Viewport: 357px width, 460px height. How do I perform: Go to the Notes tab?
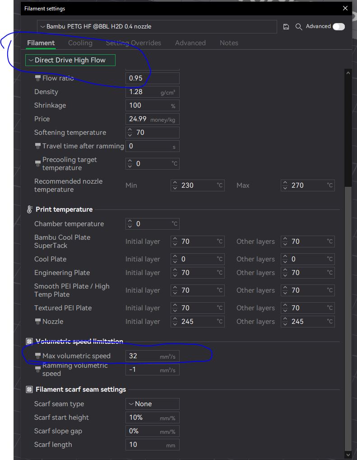(229, 43)
